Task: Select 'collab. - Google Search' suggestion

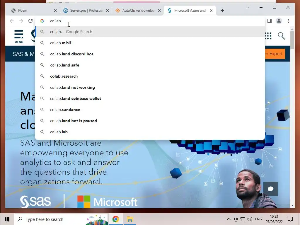Action: (x=150, y=32)
